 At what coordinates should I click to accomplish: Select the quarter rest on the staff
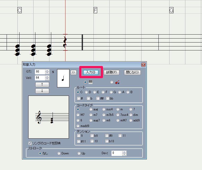pyautogui.click(x=65, y=42)
